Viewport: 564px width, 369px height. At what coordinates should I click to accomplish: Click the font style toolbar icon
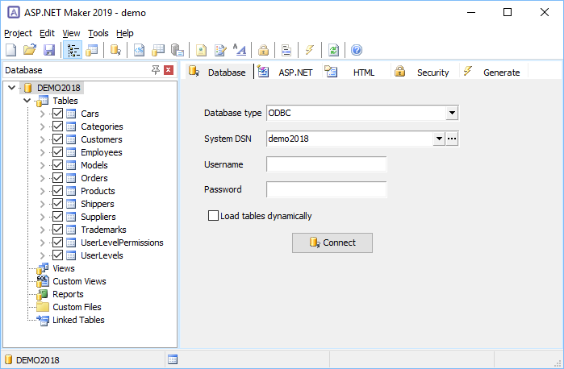pyautogui.click(x=240, y=50)
